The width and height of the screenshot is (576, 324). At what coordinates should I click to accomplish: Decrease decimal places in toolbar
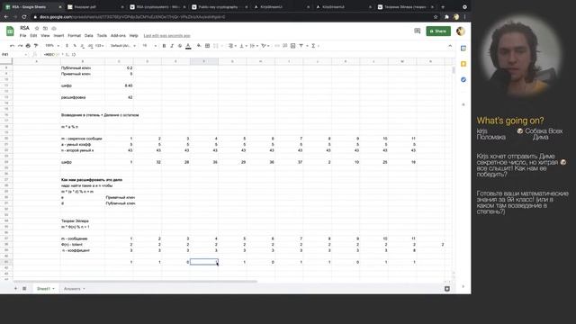82,46
